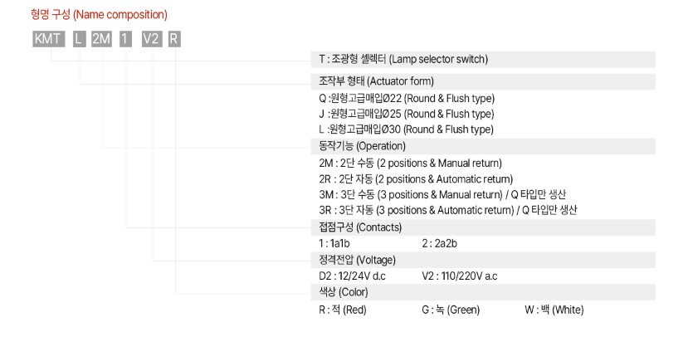Click the Name composition heading
The image size is (688, 337).
point(99,14)
